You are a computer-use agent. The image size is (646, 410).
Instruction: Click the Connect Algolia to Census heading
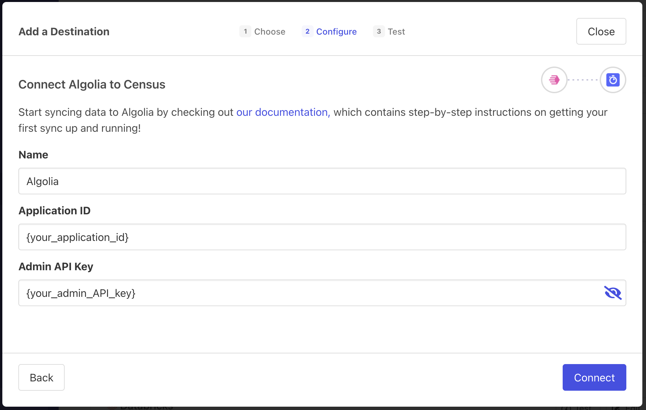click(92, 85)
